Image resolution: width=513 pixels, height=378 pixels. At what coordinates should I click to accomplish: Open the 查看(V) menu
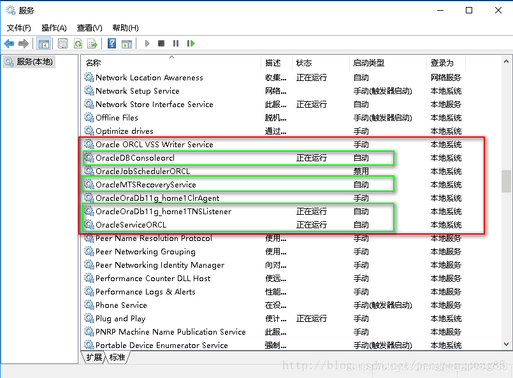tap(89, 28)
